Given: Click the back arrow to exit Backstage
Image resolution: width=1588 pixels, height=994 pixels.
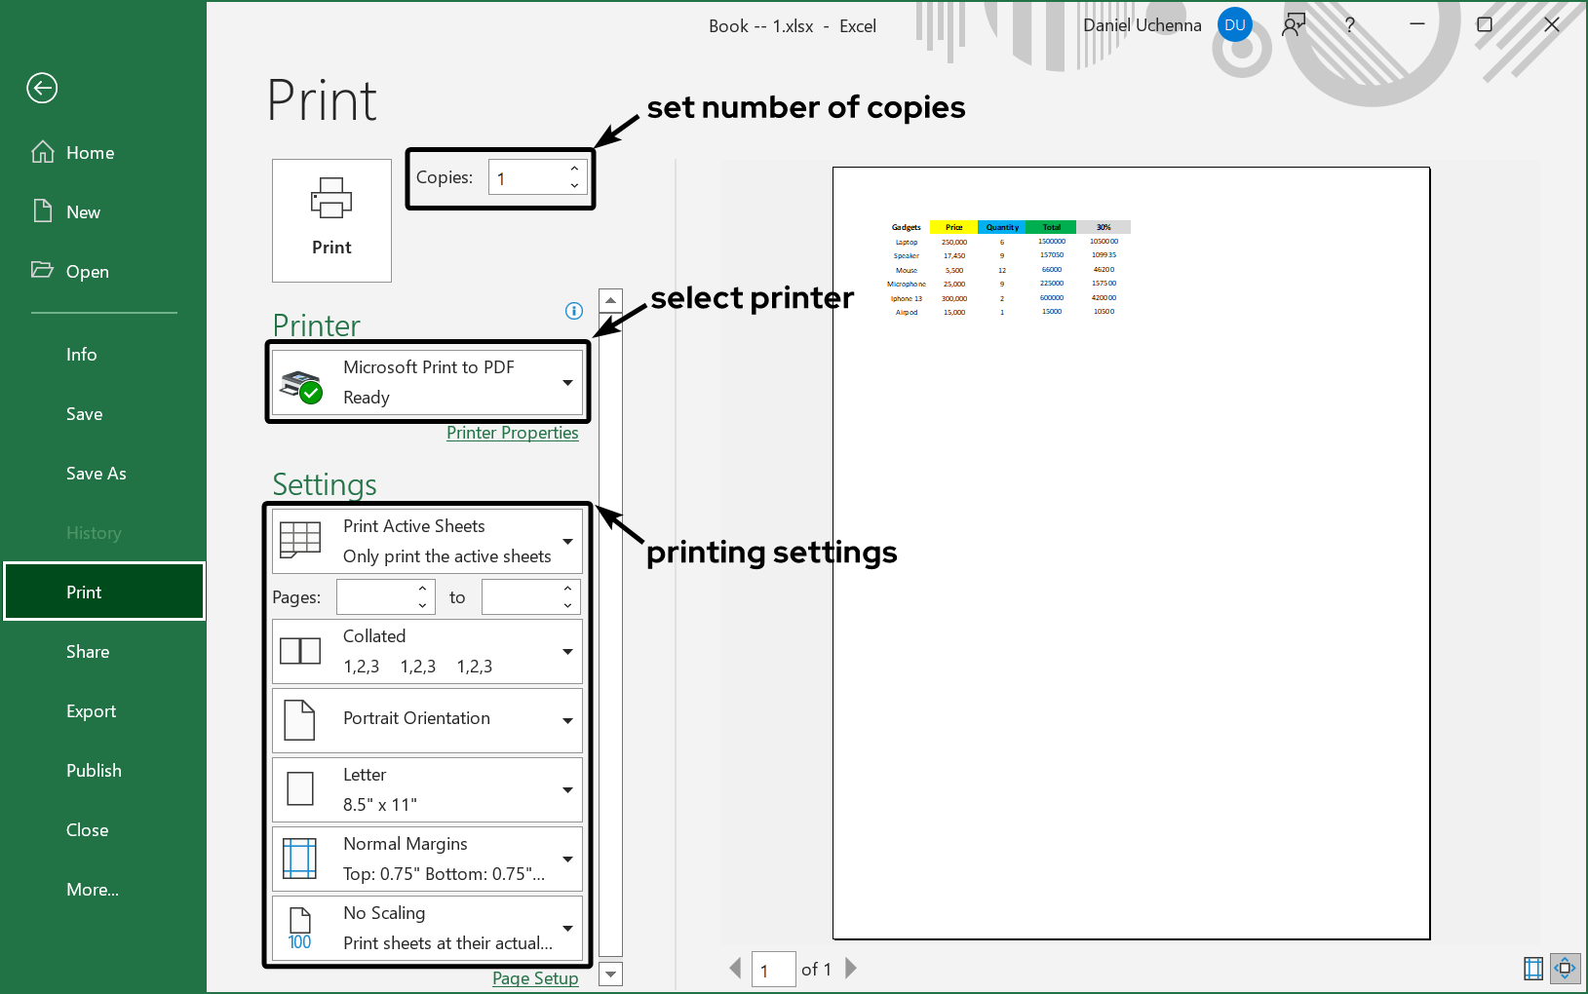Looking at the screenshot, I should pyautogui.click(x=42, y=89).
